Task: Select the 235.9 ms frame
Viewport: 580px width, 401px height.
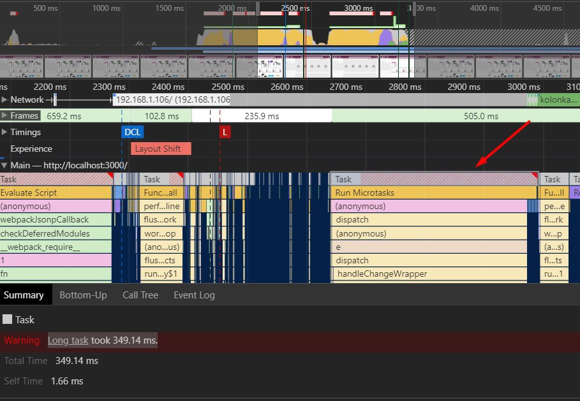Action: coord(262,116)
